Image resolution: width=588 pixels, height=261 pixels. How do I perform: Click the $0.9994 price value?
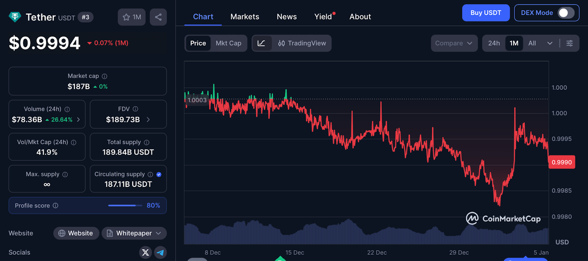pyautogui.click(x=45, y=43)
